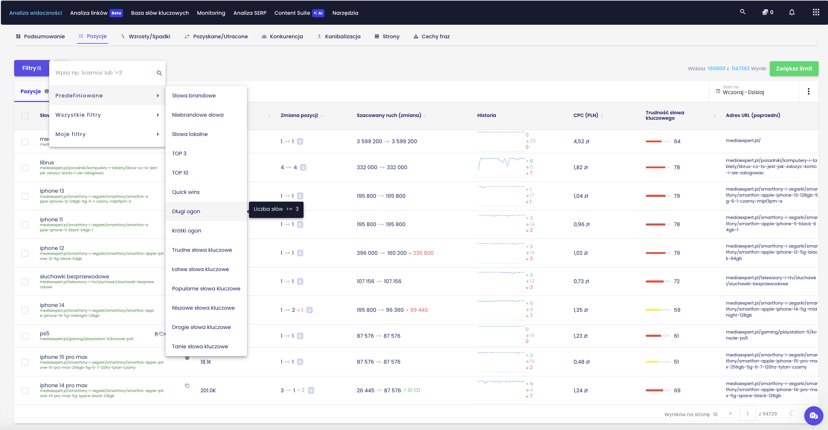This screenshot has width=828, height=430.
Task: Check the iphone 13 row checkbox
Action: click(25, 196)
